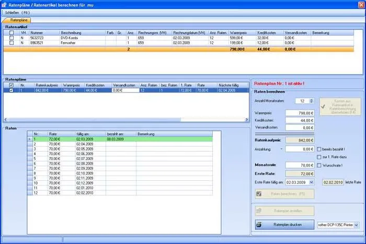The image size is (366, 244).
Task: Check the 'zur 1. Rate dazu' option
Action: (319, 157)
